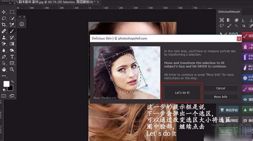Click the blue circle deepen button
253x141 pixels.
coord(247,78)
